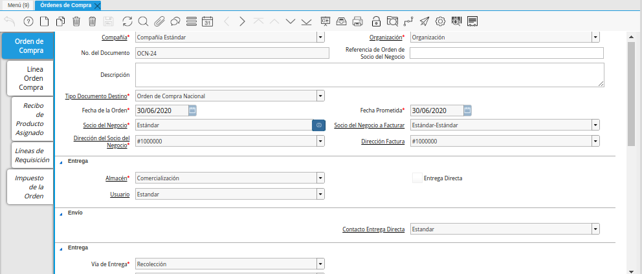Click the paperclip attachment icon
The width and height of the screenshot is (642, 274).
159,21
